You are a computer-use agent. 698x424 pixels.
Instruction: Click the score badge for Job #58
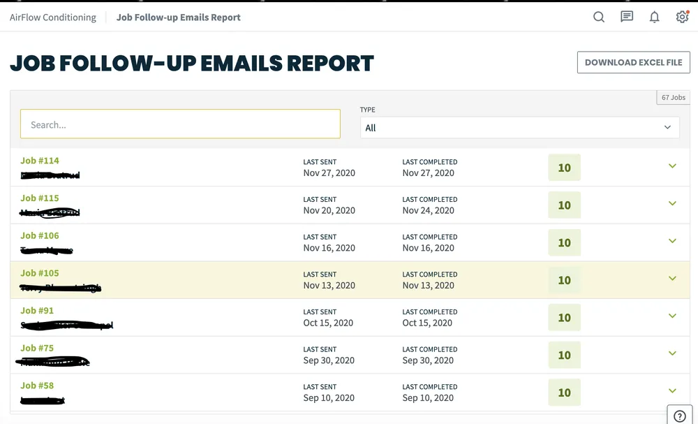564,393
